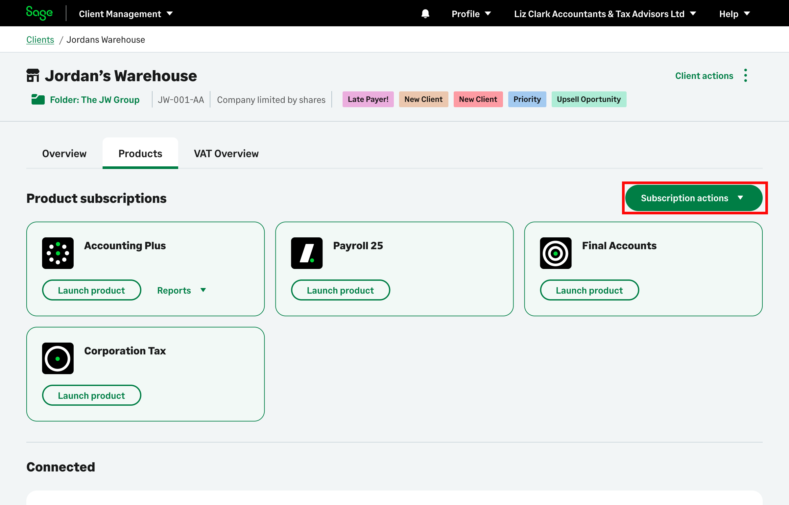The image size is (789, 505).
Task: Click the storefront icon beside Jordan's Warehouse
Action: pyautogui.click(x=33, y=75)
